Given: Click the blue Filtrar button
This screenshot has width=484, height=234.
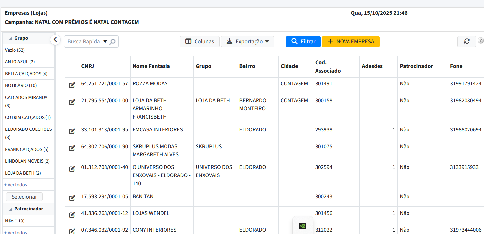Looking at the screenshot, I should click(x=303, y=42).
